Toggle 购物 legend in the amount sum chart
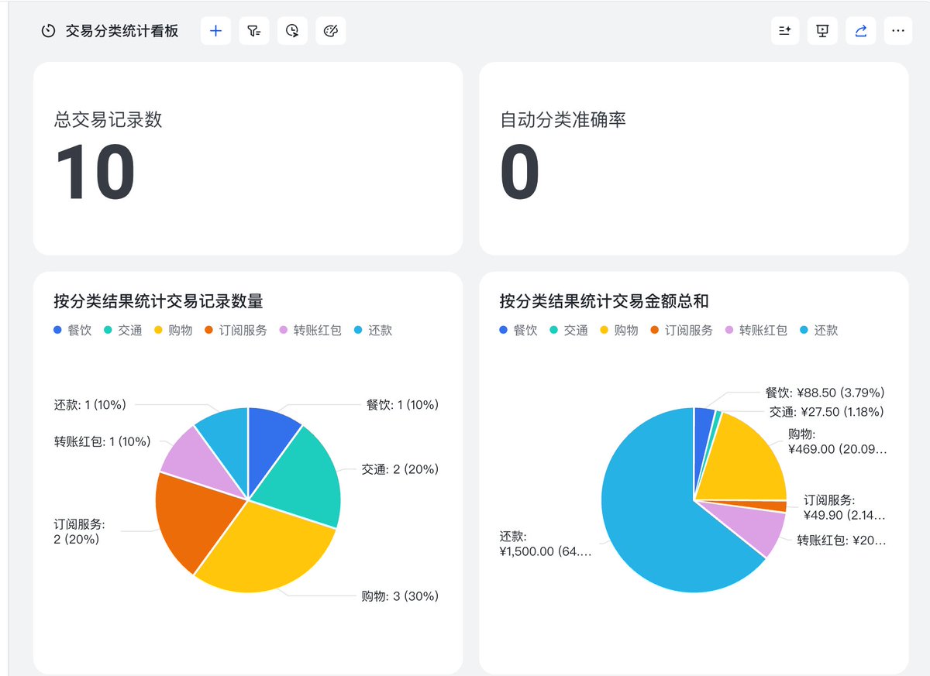930x676 pixels. click(x=619, y=330)
